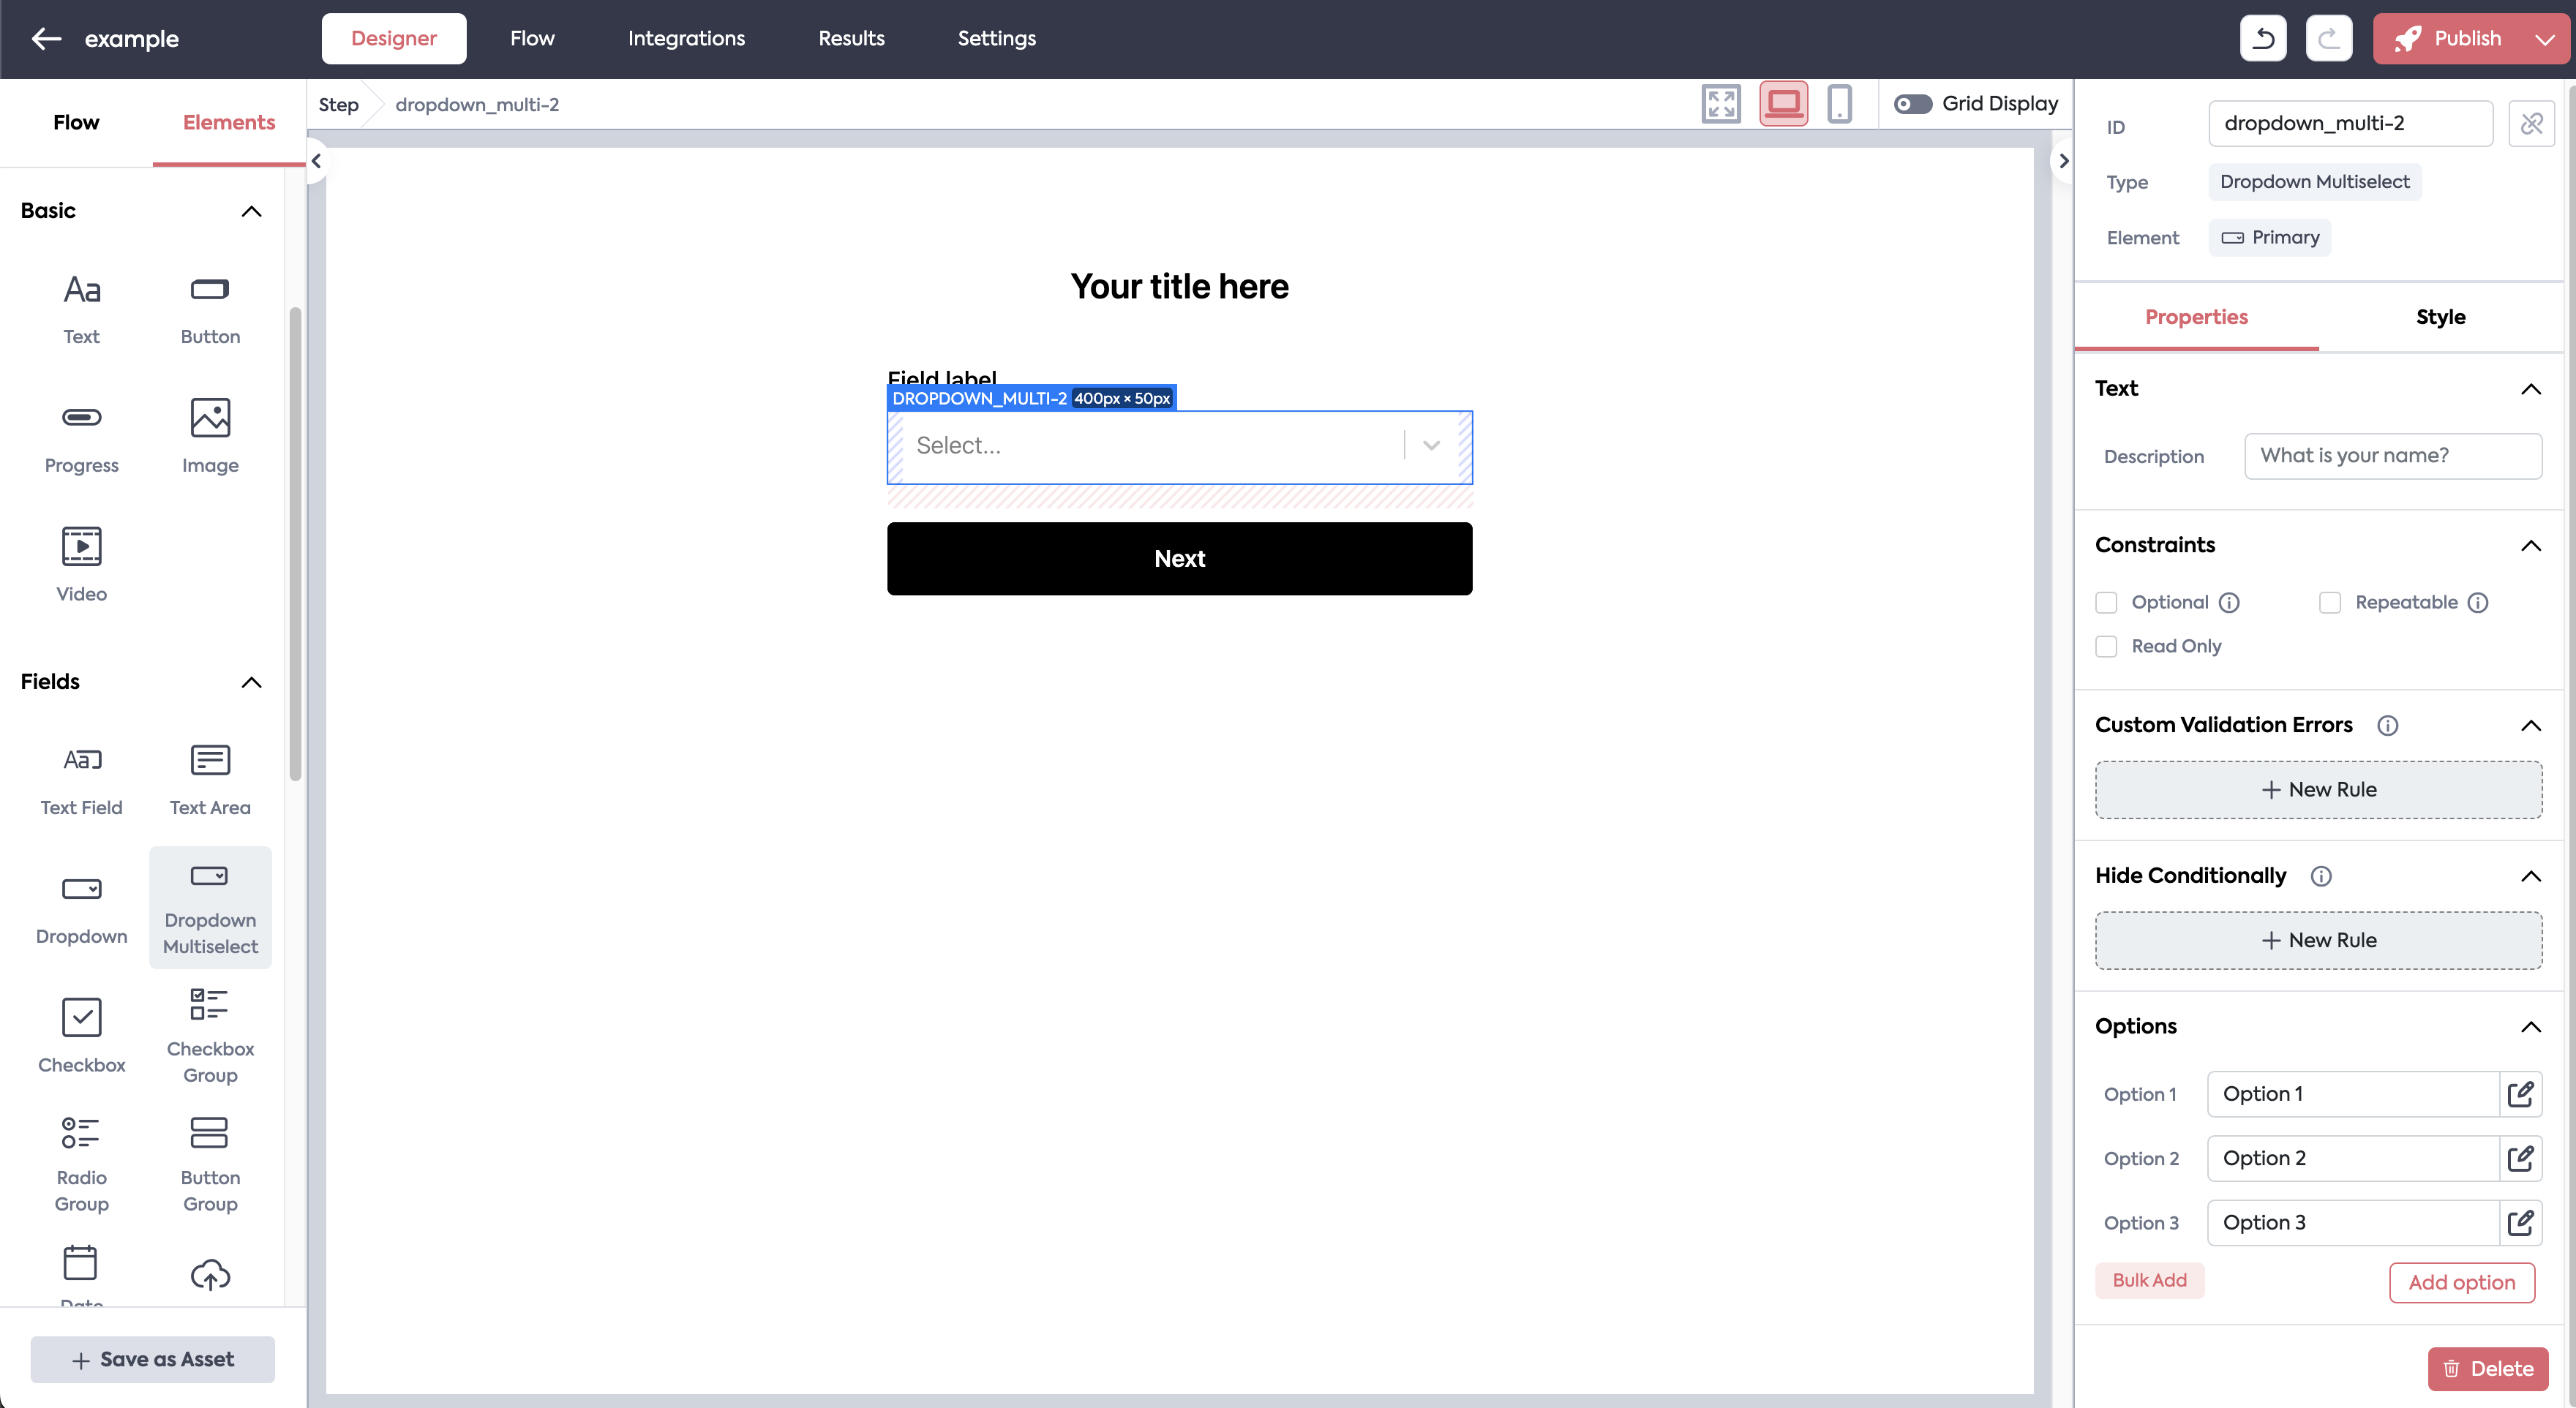Click the Checkbox Group element icon
The height and width of the screenshot is (1408, 2576).
(210, 1005)
